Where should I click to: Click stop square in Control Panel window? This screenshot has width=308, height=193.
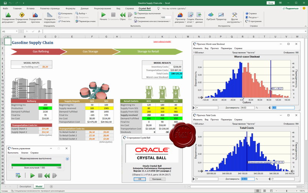(40, 176)
